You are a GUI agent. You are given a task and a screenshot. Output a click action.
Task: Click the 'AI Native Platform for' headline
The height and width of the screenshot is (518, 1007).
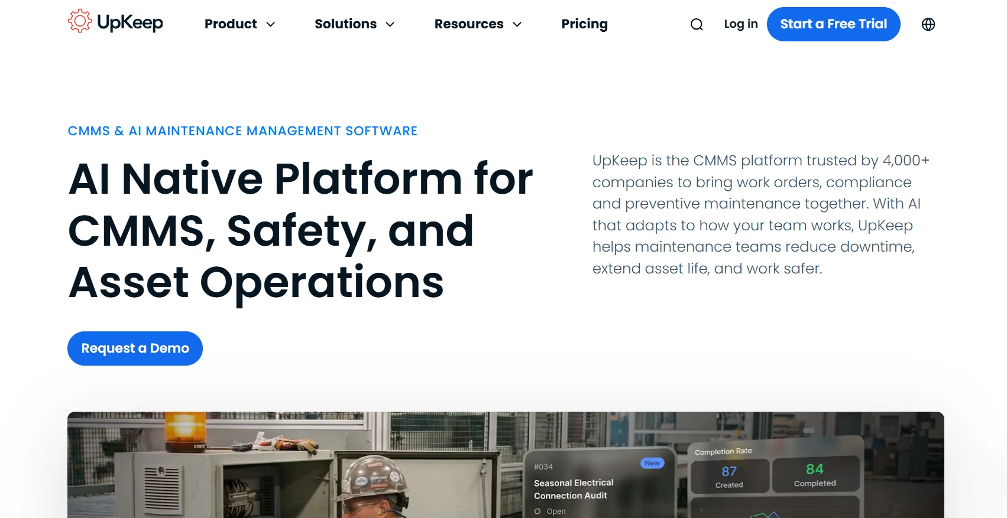pos(300,178)
